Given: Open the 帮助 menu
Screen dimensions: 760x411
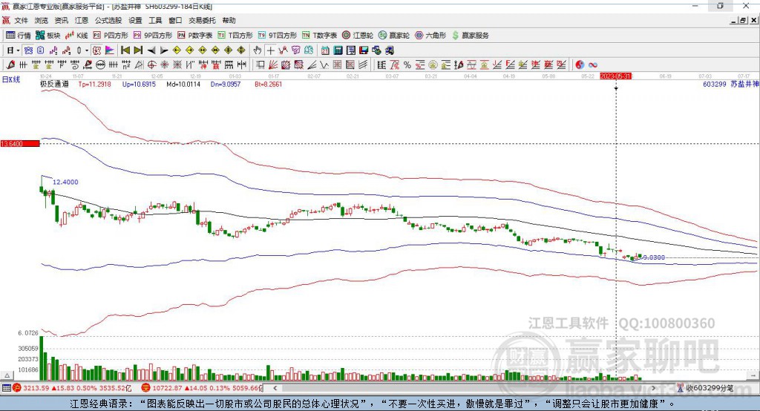Looking at the screenshot, I should click(229, 20).
